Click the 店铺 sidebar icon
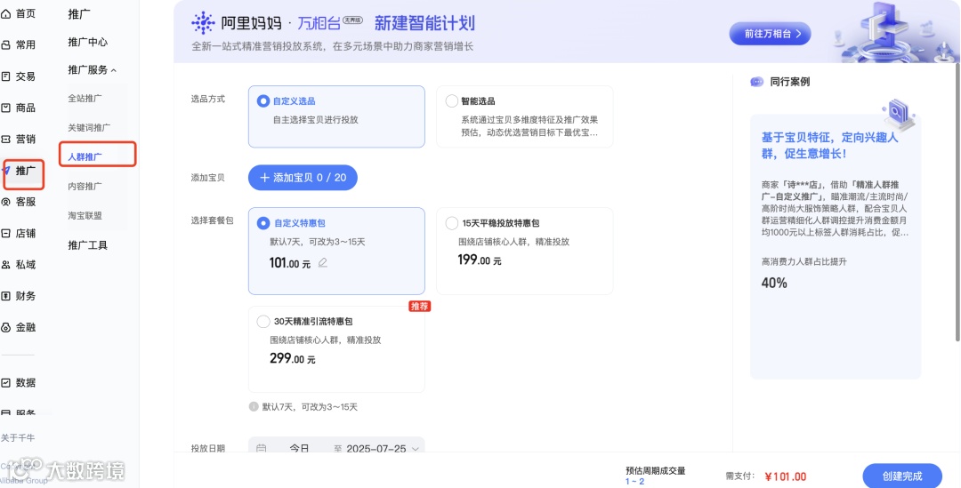 [x=6, y=233]
